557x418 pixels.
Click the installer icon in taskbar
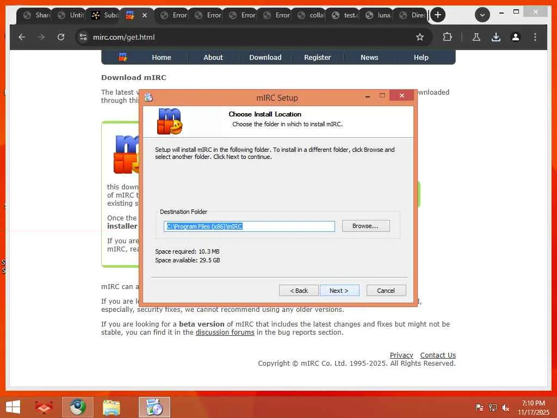pyautogui.click(x=154, y=407)
